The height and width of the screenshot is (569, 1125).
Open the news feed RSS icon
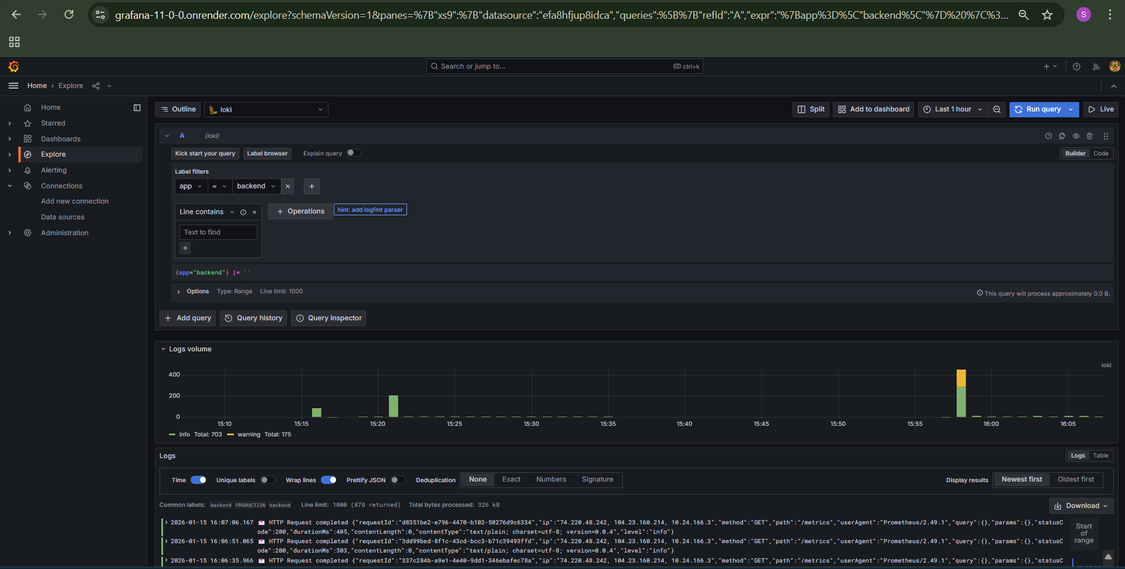[x=1096, y=66]
